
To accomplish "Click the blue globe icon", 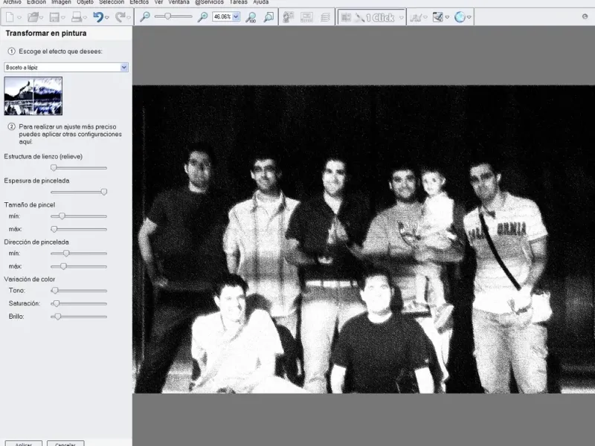I will [x=460, y=17].
